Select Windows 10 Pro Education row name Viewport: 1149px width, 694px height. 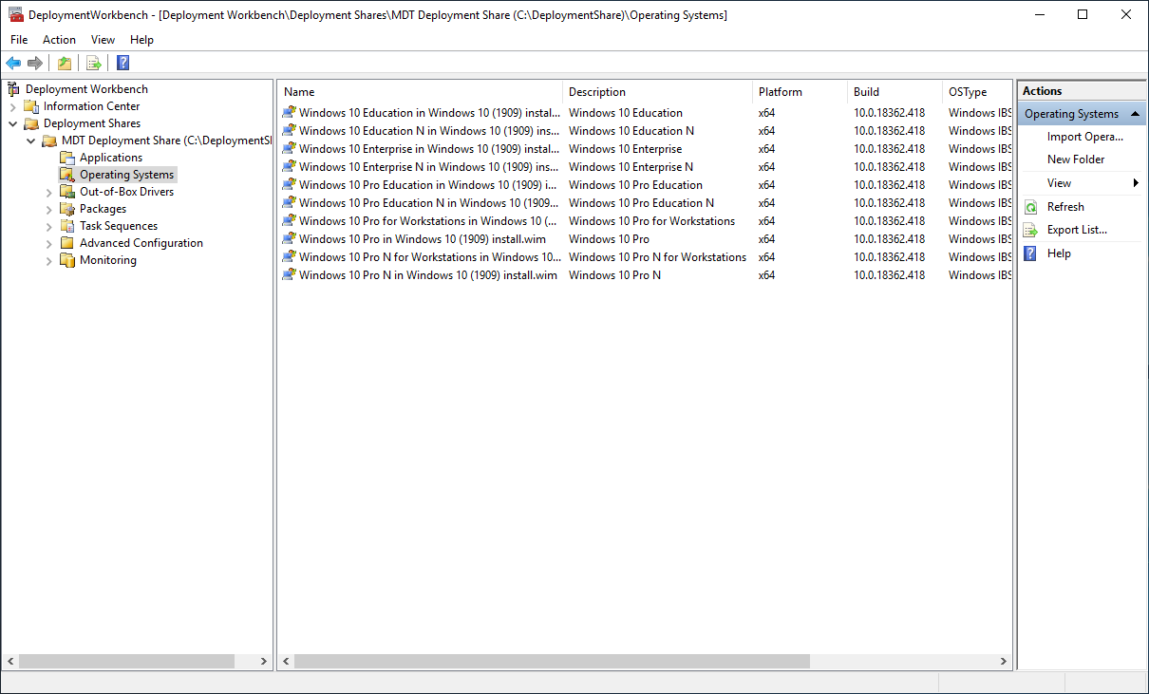[x=428, y=184]
